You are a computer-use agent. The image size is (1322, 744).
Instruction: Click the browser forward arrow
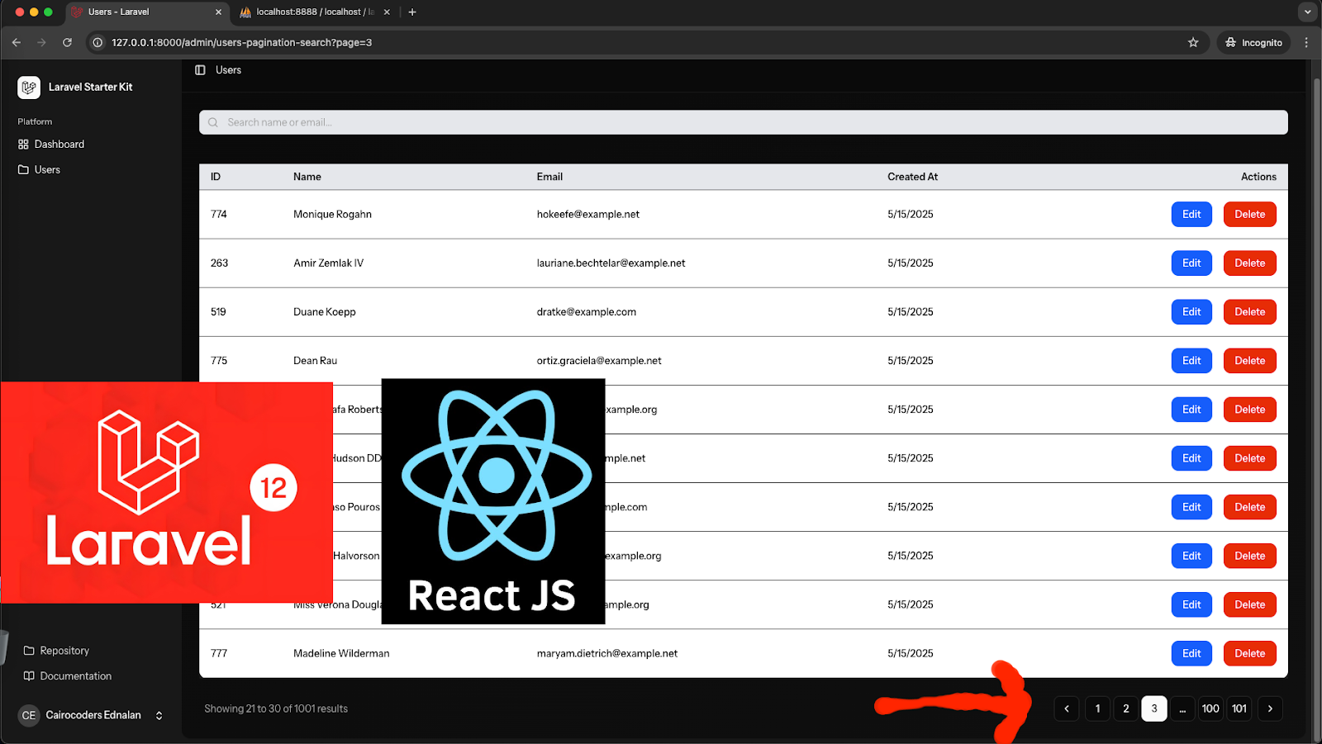coord(41,42)
